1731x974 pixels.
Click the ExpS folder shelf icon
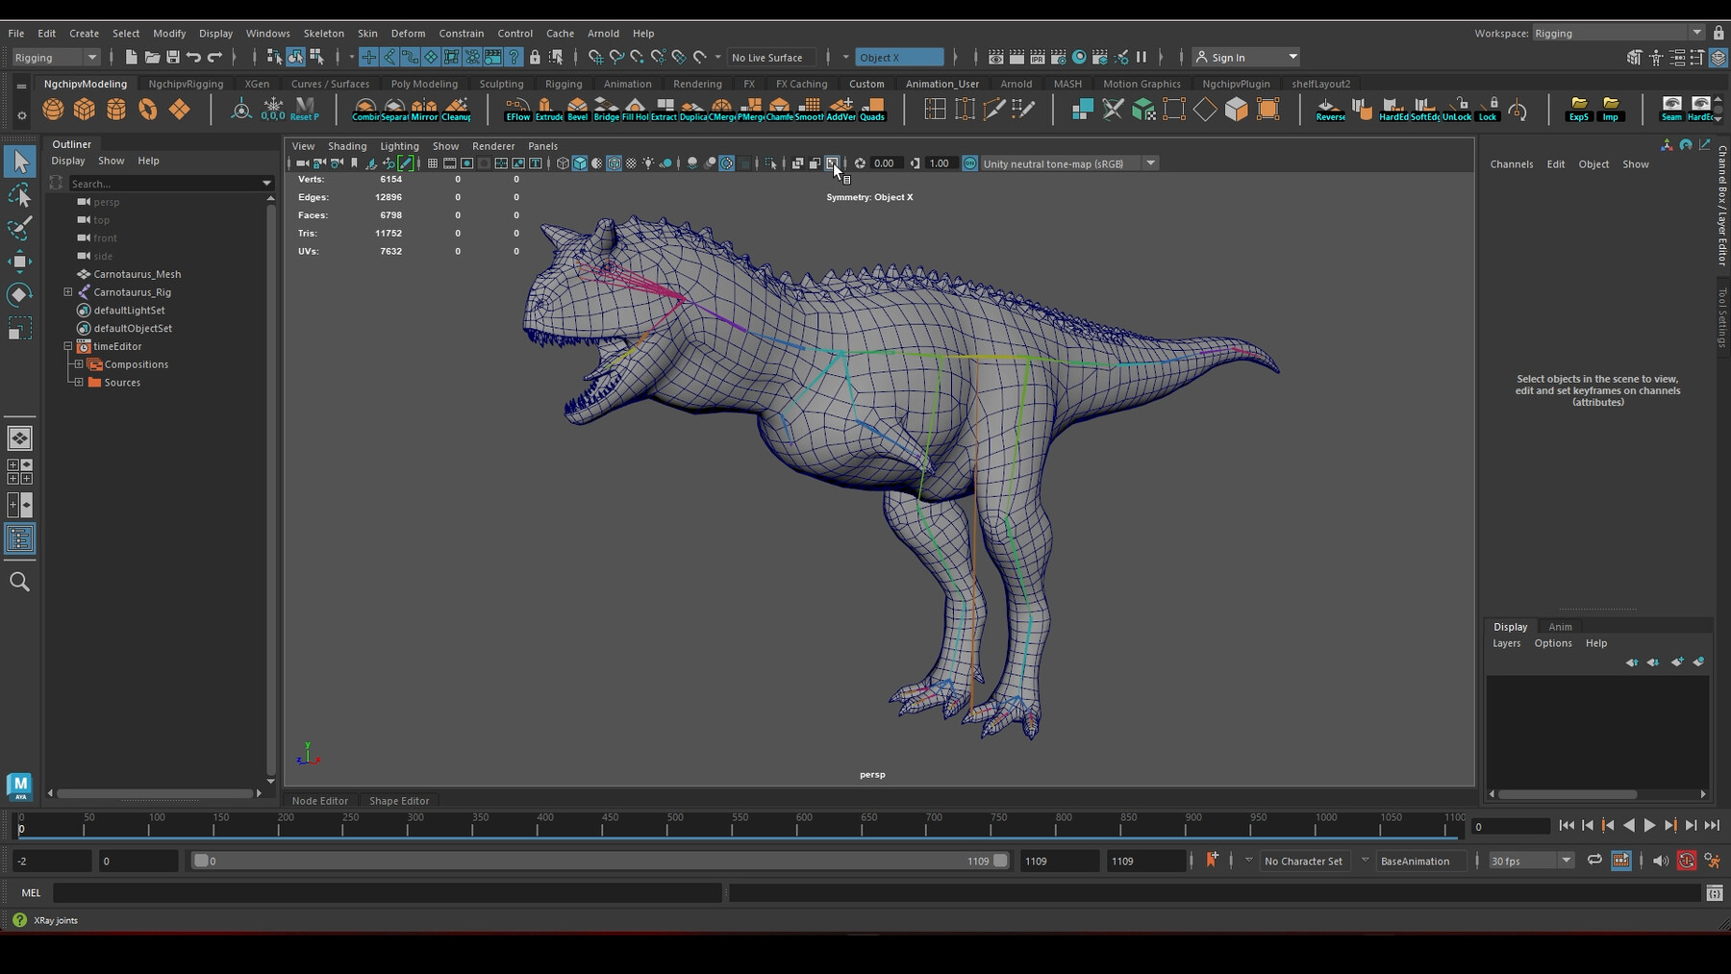1578,109
